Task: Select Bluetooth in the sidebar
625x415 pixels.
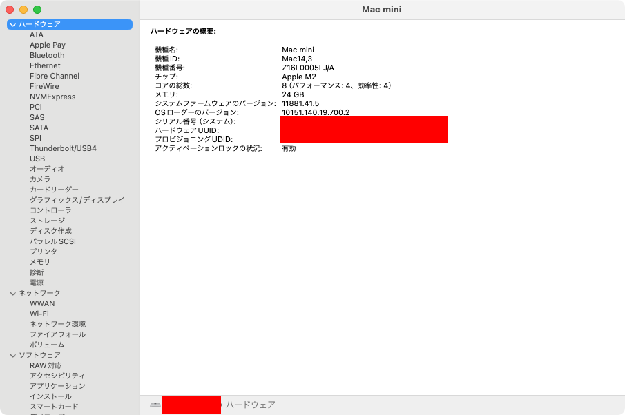Action: click(46, 55)
